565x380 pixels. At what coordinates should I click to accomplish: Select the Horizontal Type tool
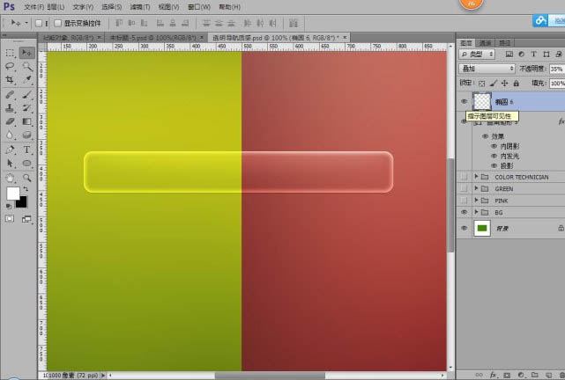point(26,150)
